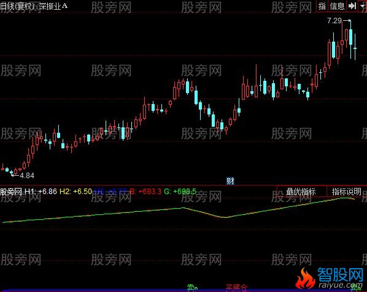This screenshot has width=367, height=292.
Task: Click the red B indicator value
Action: tap(145, 192)
